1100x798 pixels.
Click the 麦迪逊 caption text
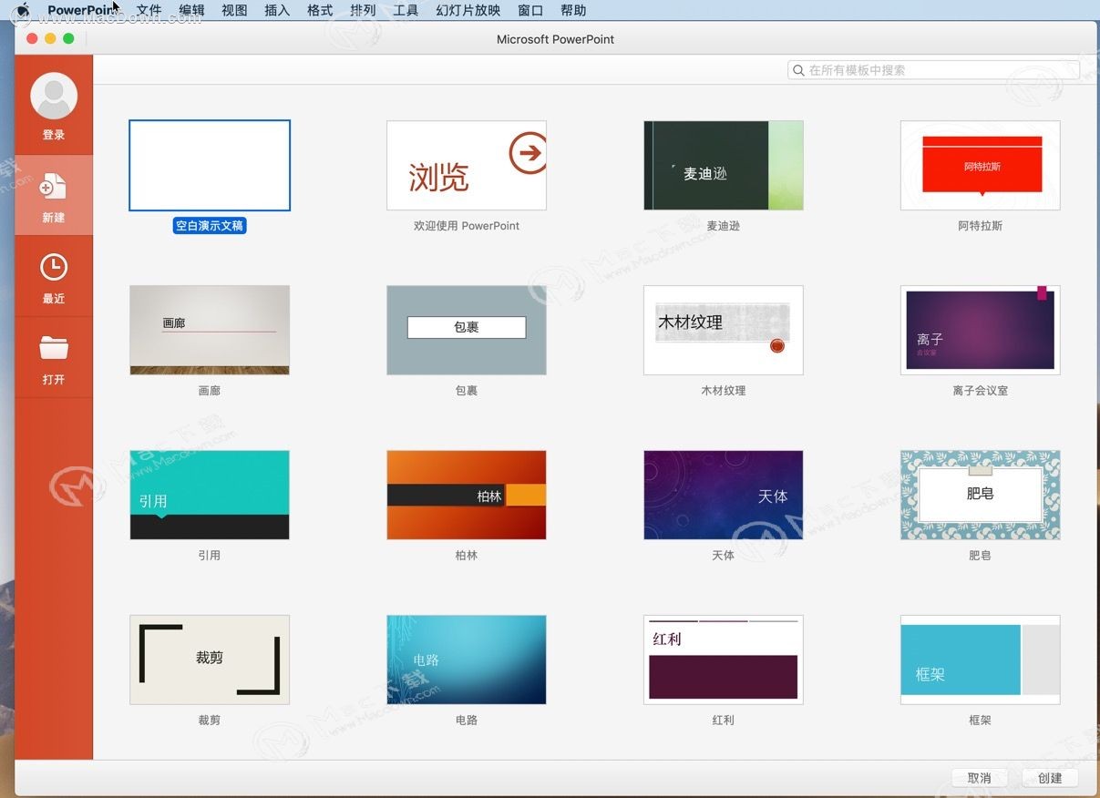[x=724, y=225]
